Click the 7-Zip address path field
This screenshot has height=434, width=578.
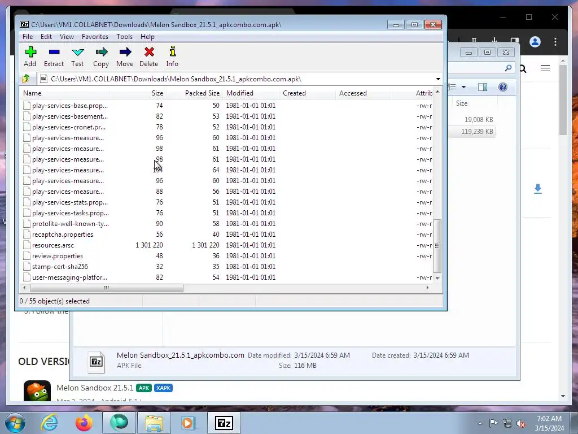pos(236,79)
